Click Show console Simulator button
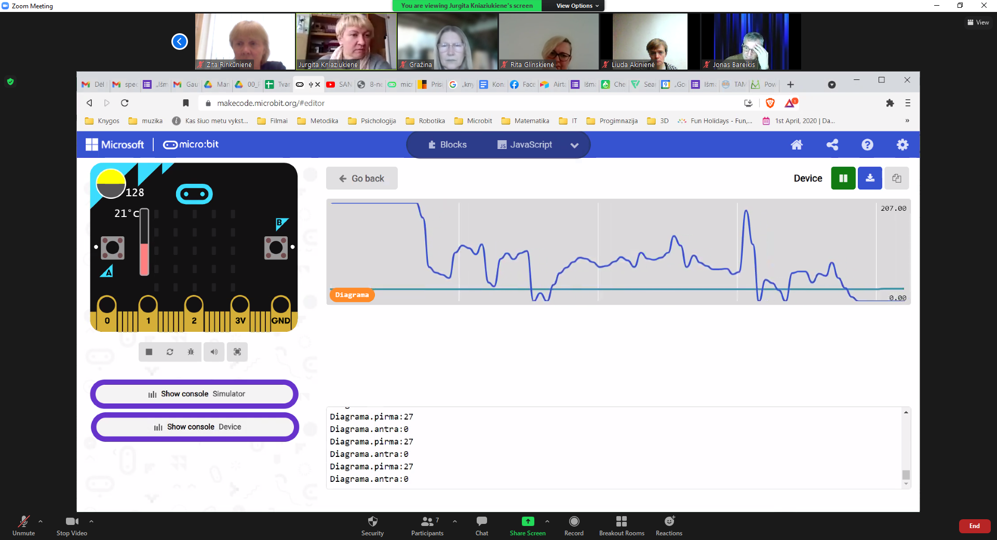 click(195, 394)
